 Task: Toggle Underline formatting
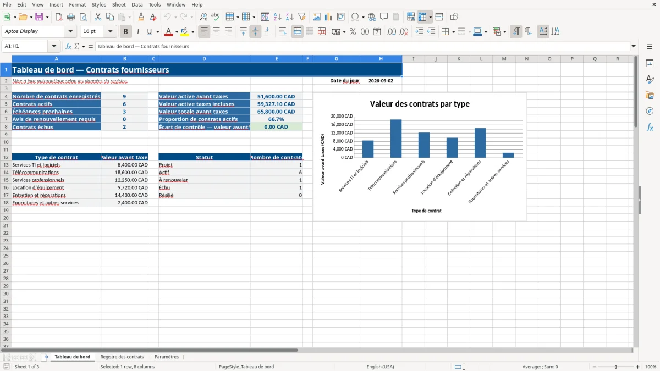(x=149, y=32)
